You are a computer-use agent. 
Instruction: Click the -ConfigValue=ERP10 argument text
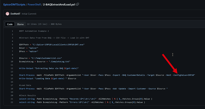click(183, 75)
